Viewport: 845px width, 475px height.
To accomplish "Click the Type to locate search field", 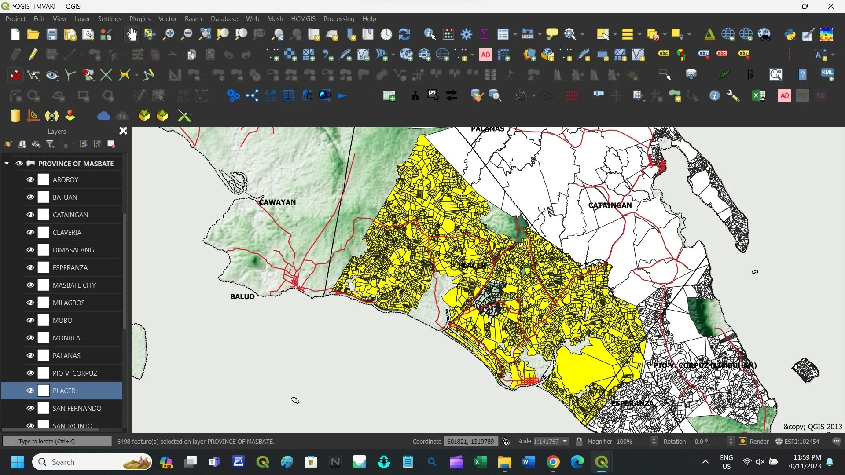I will [x=57, y=441].
